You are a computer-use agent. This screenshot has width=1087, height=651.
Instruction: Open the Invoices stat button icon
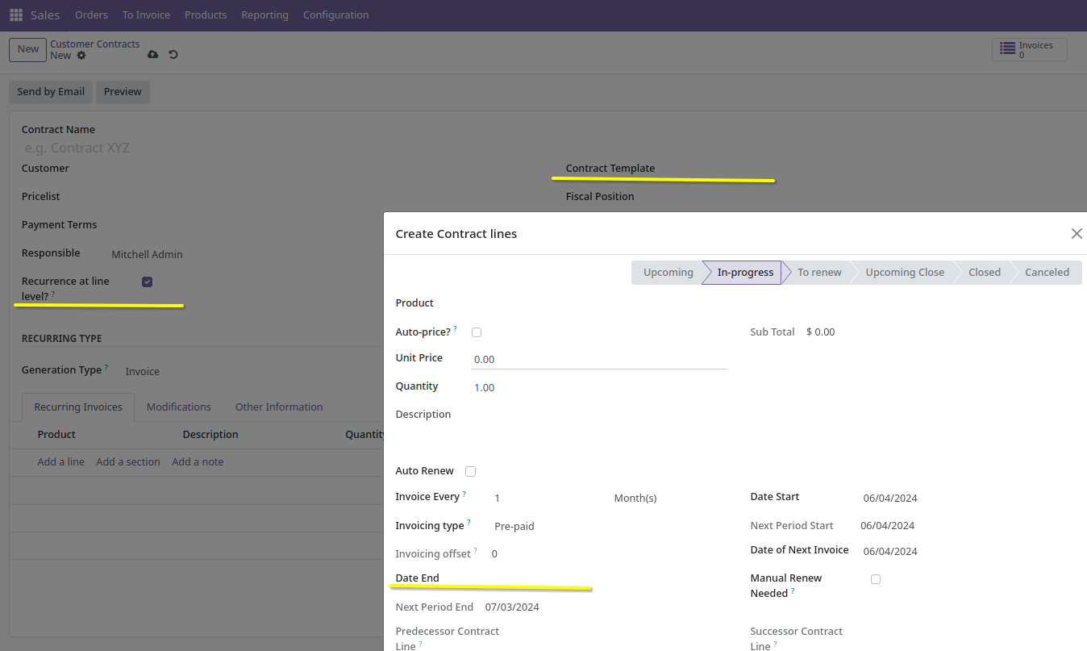point(1007,49)
